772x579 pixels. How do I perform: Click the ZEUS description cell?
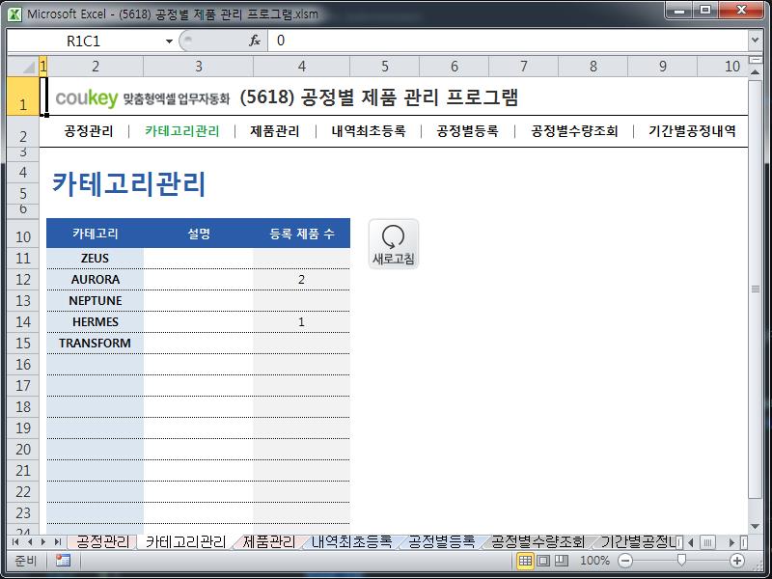[x=199, y=258]
